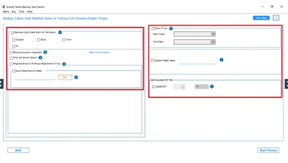Open the More information link

[x=99, y=52]
